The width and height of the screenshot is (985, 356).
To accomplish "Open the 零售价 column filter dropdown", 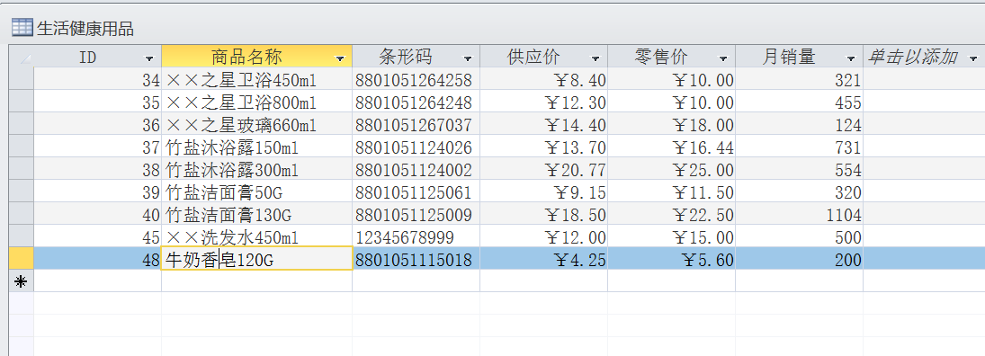I will coord(723,58).
